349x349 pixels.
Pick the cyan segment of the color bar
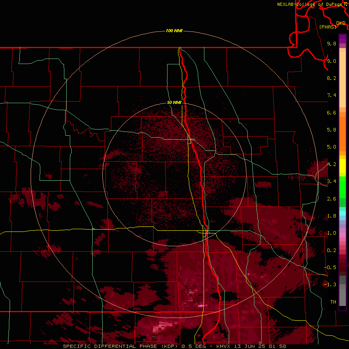342,213
